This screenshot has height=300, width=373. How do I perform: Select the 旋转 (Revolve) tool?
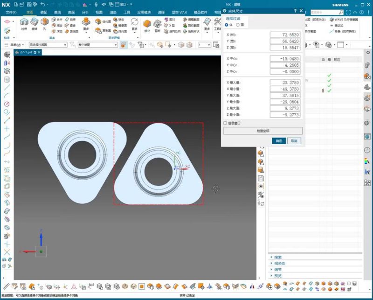(34, 22)
